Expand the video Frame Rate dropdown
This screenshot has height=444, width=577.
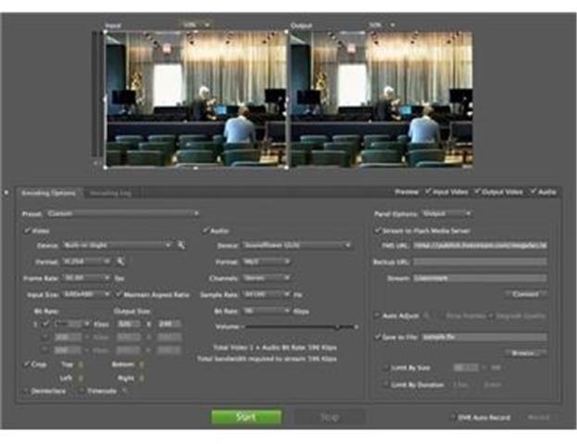(x=86, y=277)
